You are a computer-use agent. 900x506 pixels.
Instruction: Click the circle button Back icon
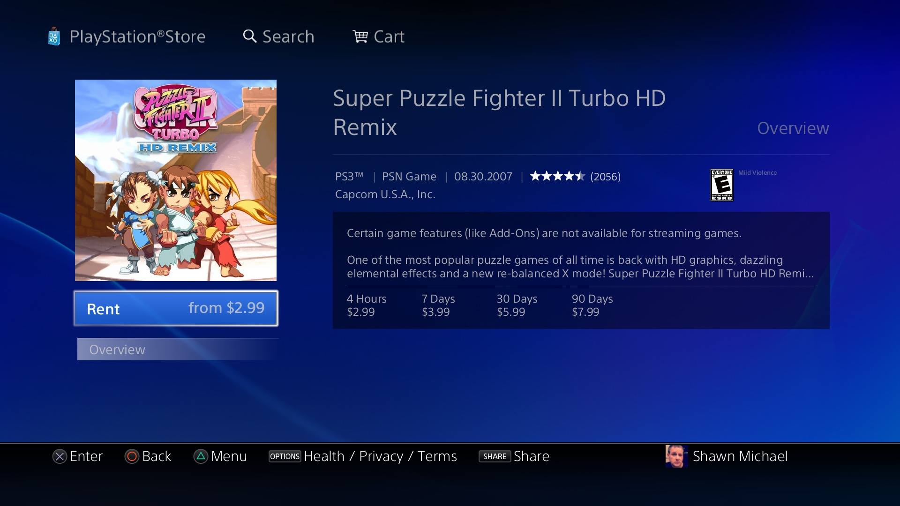tap(132, 456)
